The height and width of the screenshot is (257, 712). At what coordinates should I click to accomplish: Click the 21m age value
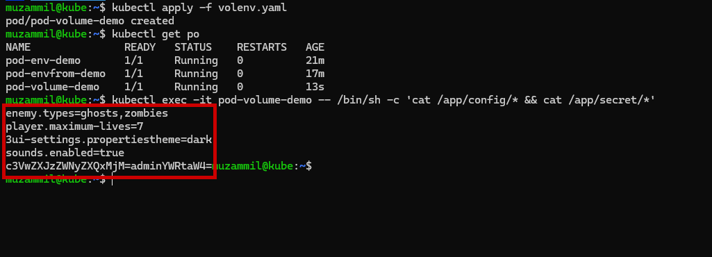coord(315,60)
